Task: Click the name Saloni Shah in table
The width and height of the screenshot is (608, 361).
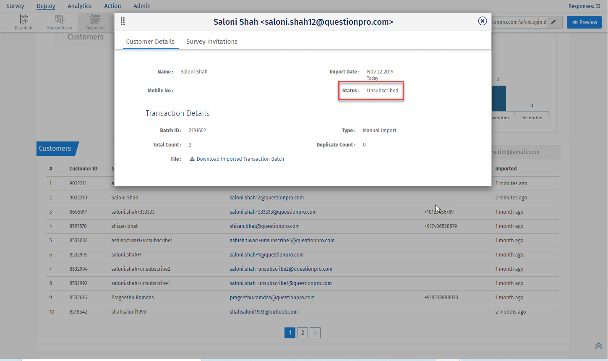Action: click(125, 197)
